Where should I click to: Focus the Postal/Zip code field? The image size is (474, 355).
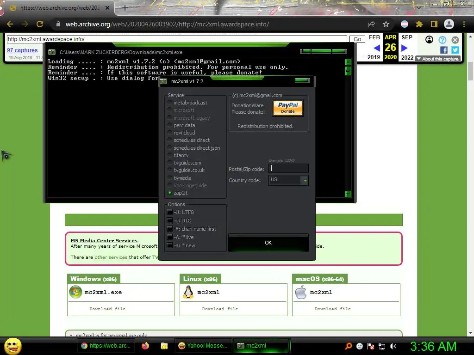288,168
